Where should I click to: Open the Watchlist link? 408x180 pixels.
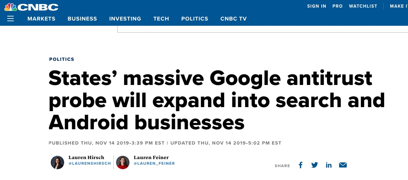pyautogui.click(x=363, y=6)
